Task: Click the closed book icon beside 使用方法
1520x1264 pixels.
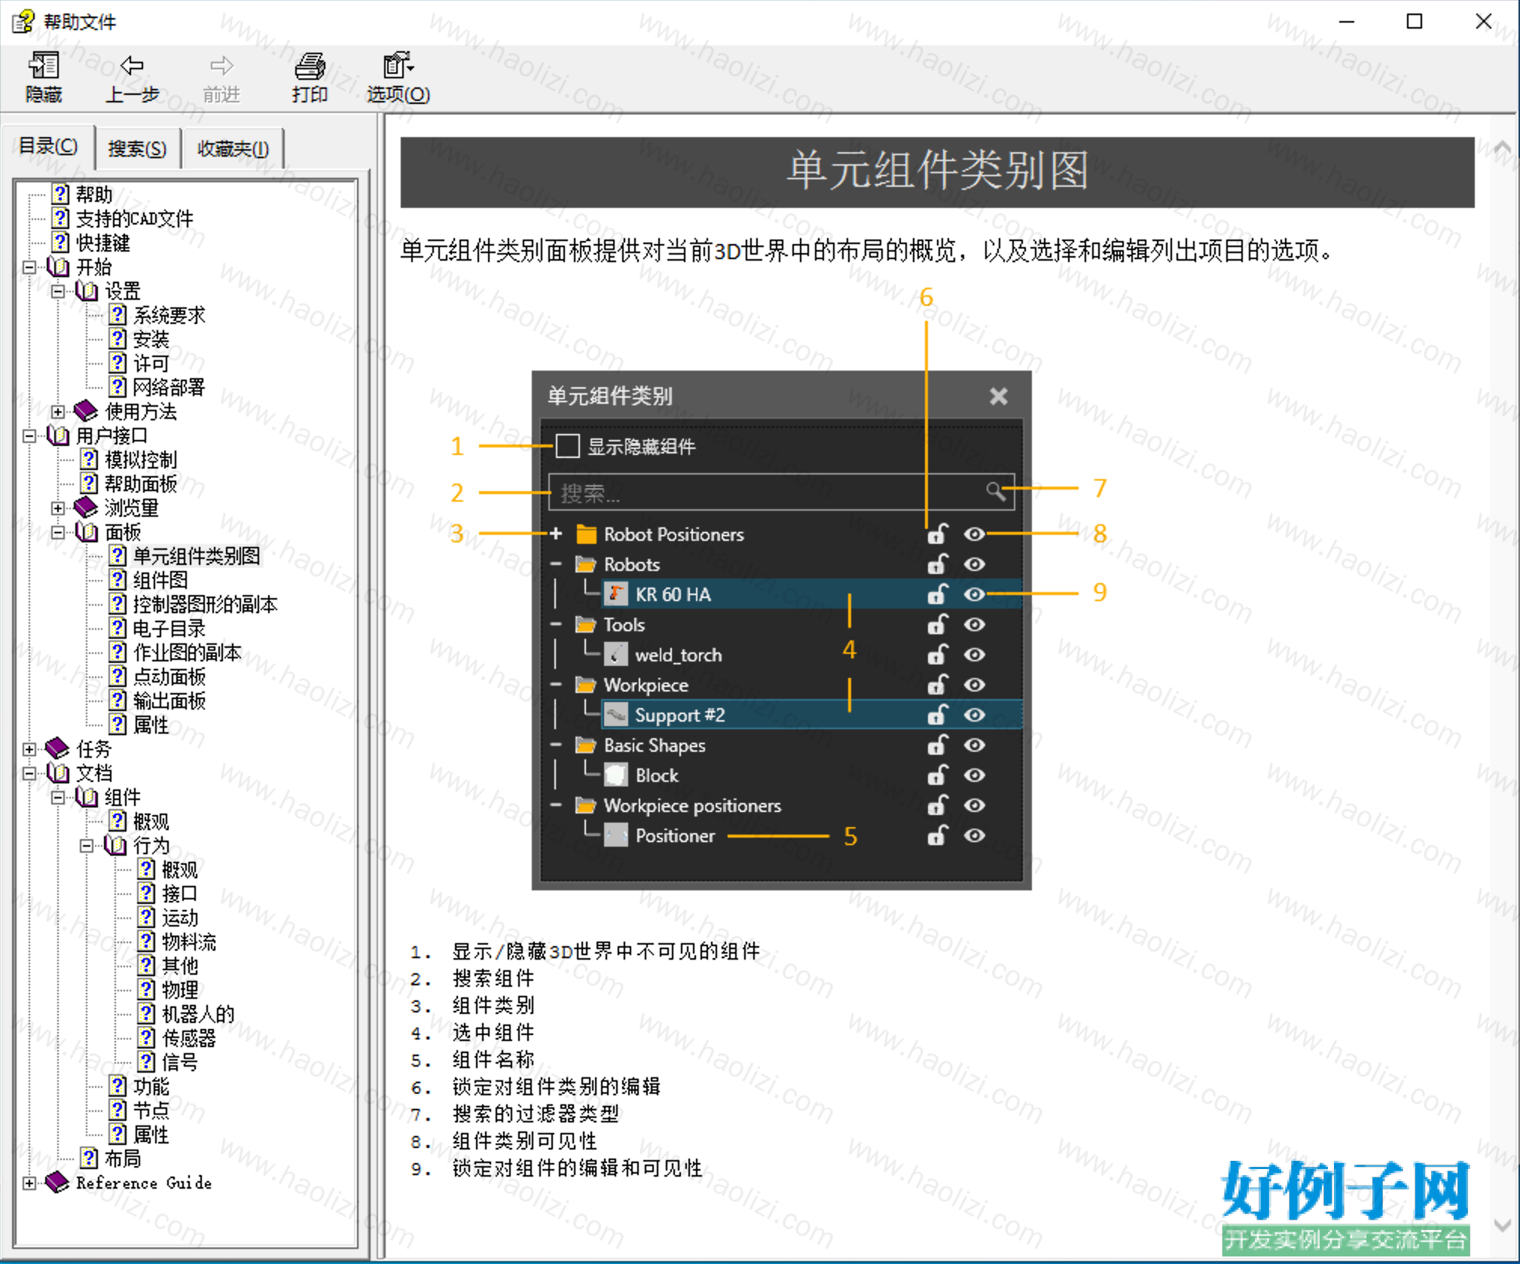Action: 86,411
